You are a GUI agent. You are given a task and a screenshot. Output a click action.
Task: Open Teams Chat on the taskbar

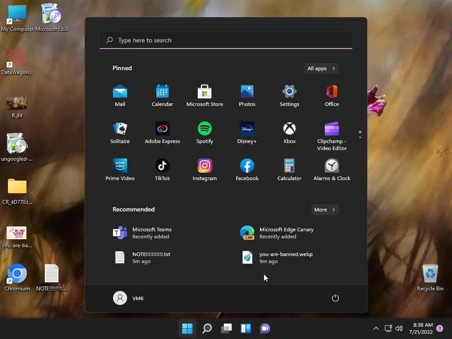pyautogui.click(x=265, y=328)
